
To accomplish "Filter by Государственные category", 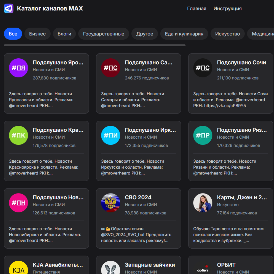I will tap(104, 34).
